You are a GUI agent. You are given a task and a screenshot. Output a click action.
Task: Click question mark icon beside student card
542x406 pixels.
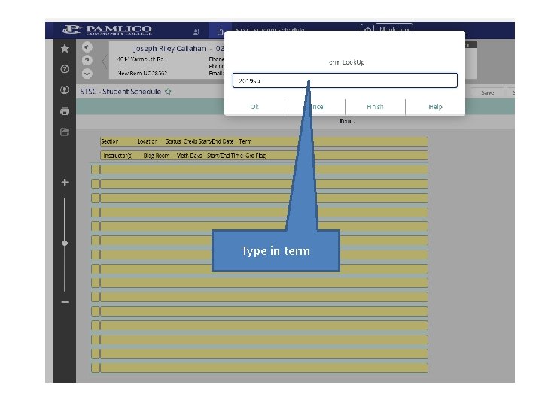coord(87,61)
